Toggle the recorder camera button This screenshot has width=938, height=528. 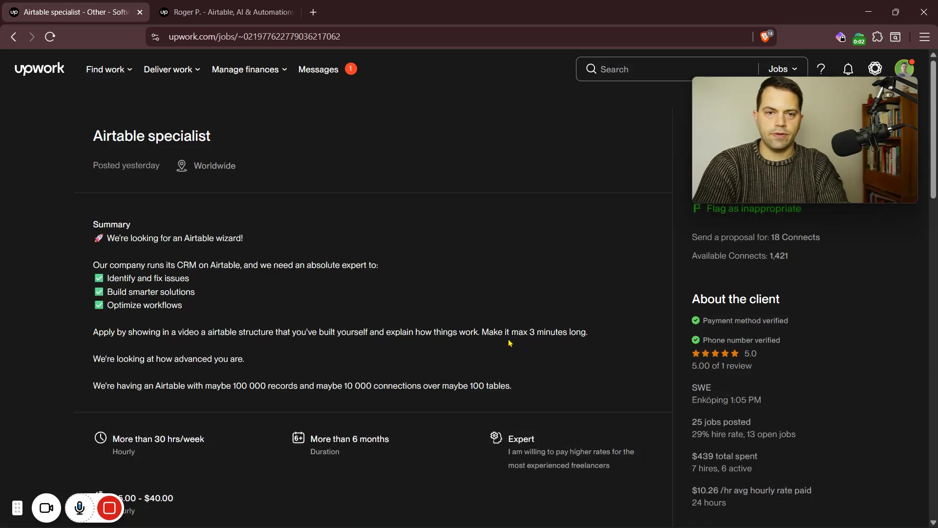pyautogui.click(x=46, y=508)
